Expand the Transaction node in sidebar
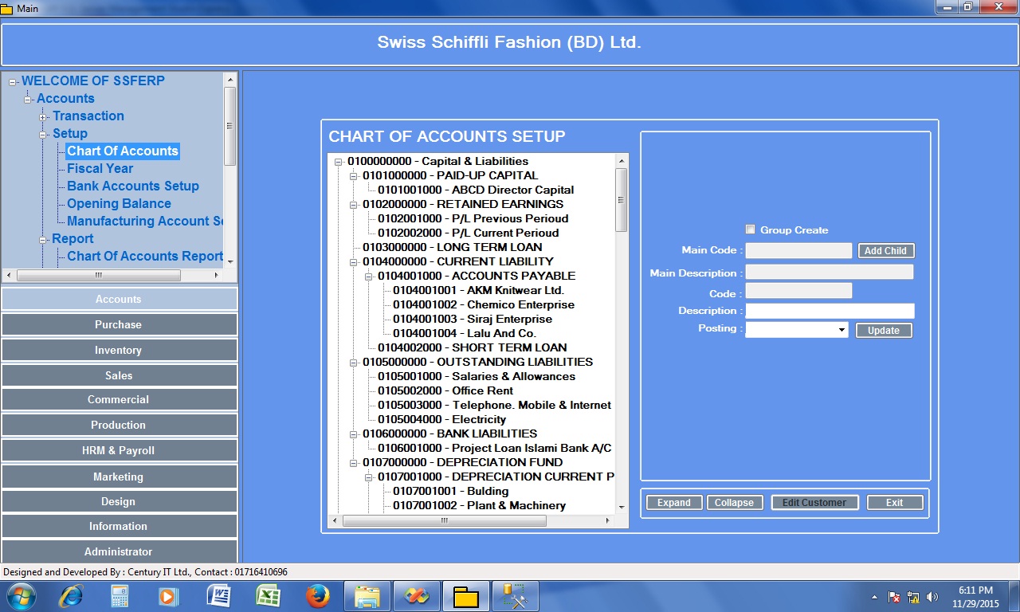The width and height of the screenshot is (1020, 612). point(43,117)
